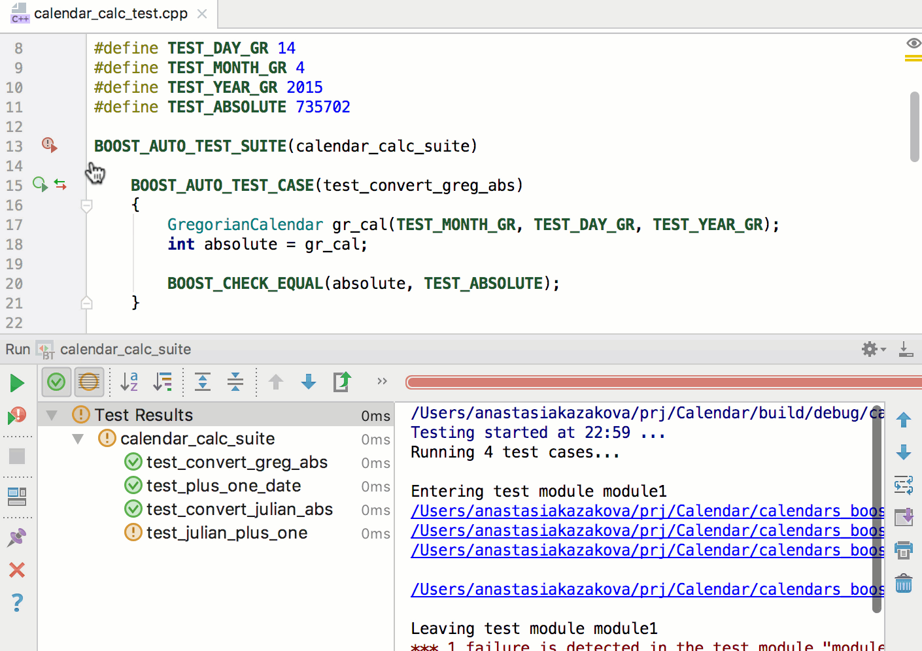Select test_convert_greg_abs result
The height and width of the screenshot is (651, 922).
[x=237, y=462]
